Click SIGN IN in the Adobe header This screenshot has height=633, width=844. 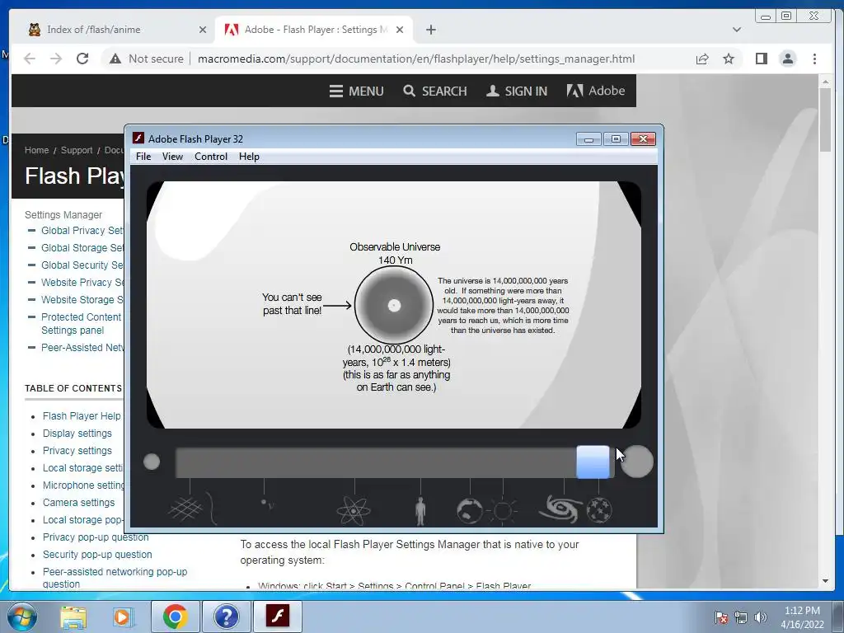pyautogui.click(x=517, y=91)
